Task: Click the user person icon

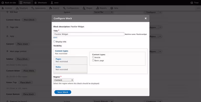Action: point(52,3)
